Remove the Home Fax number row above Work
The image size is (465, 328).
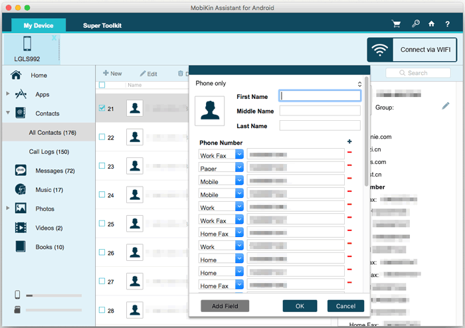click(349, 230)
